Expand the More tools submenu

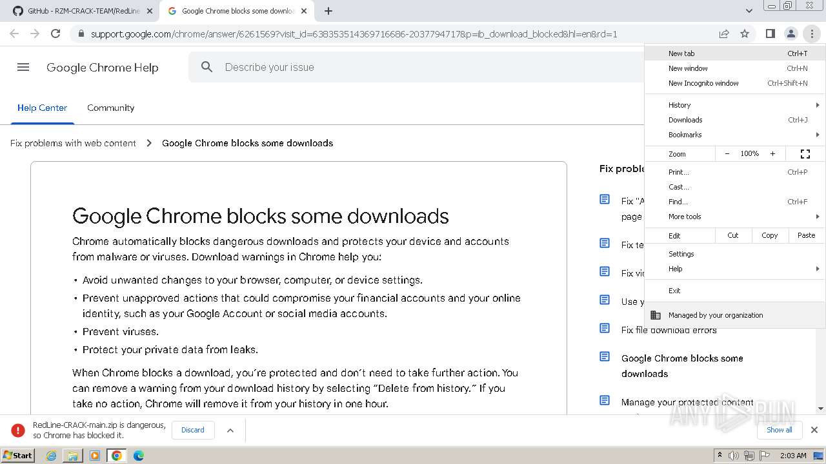[735, 217]
